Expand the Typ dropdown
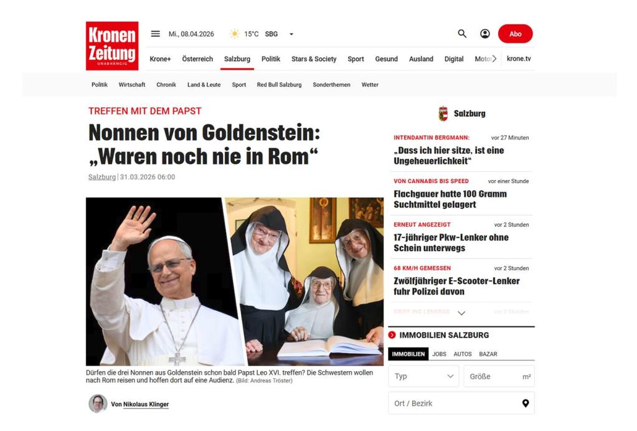This screenshot has width=637, height=431. (x=423, y=376)
